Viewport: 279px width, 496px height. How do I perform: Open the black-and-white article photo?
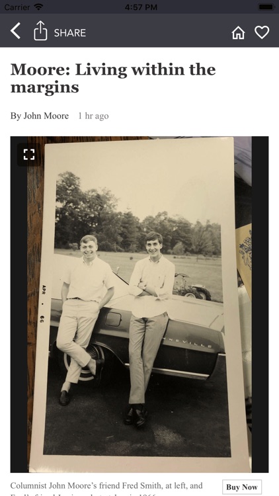tap(139, 304)
